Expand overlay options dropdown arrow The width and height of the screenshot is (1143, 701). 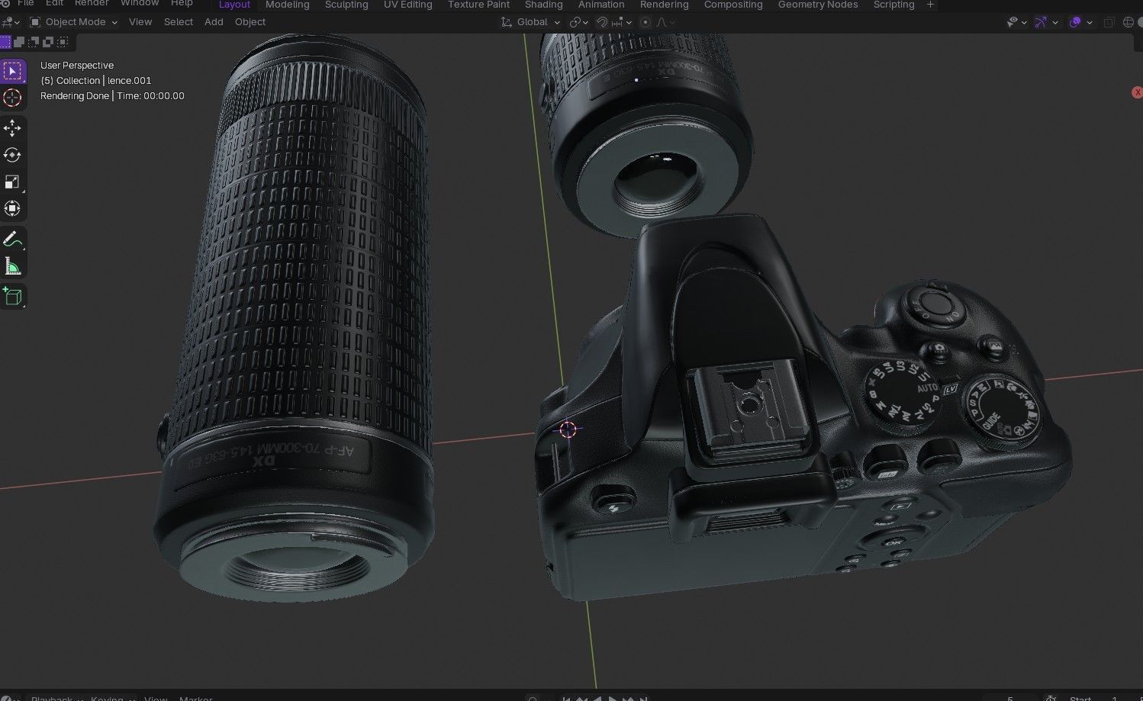[x=1090, y=22]
